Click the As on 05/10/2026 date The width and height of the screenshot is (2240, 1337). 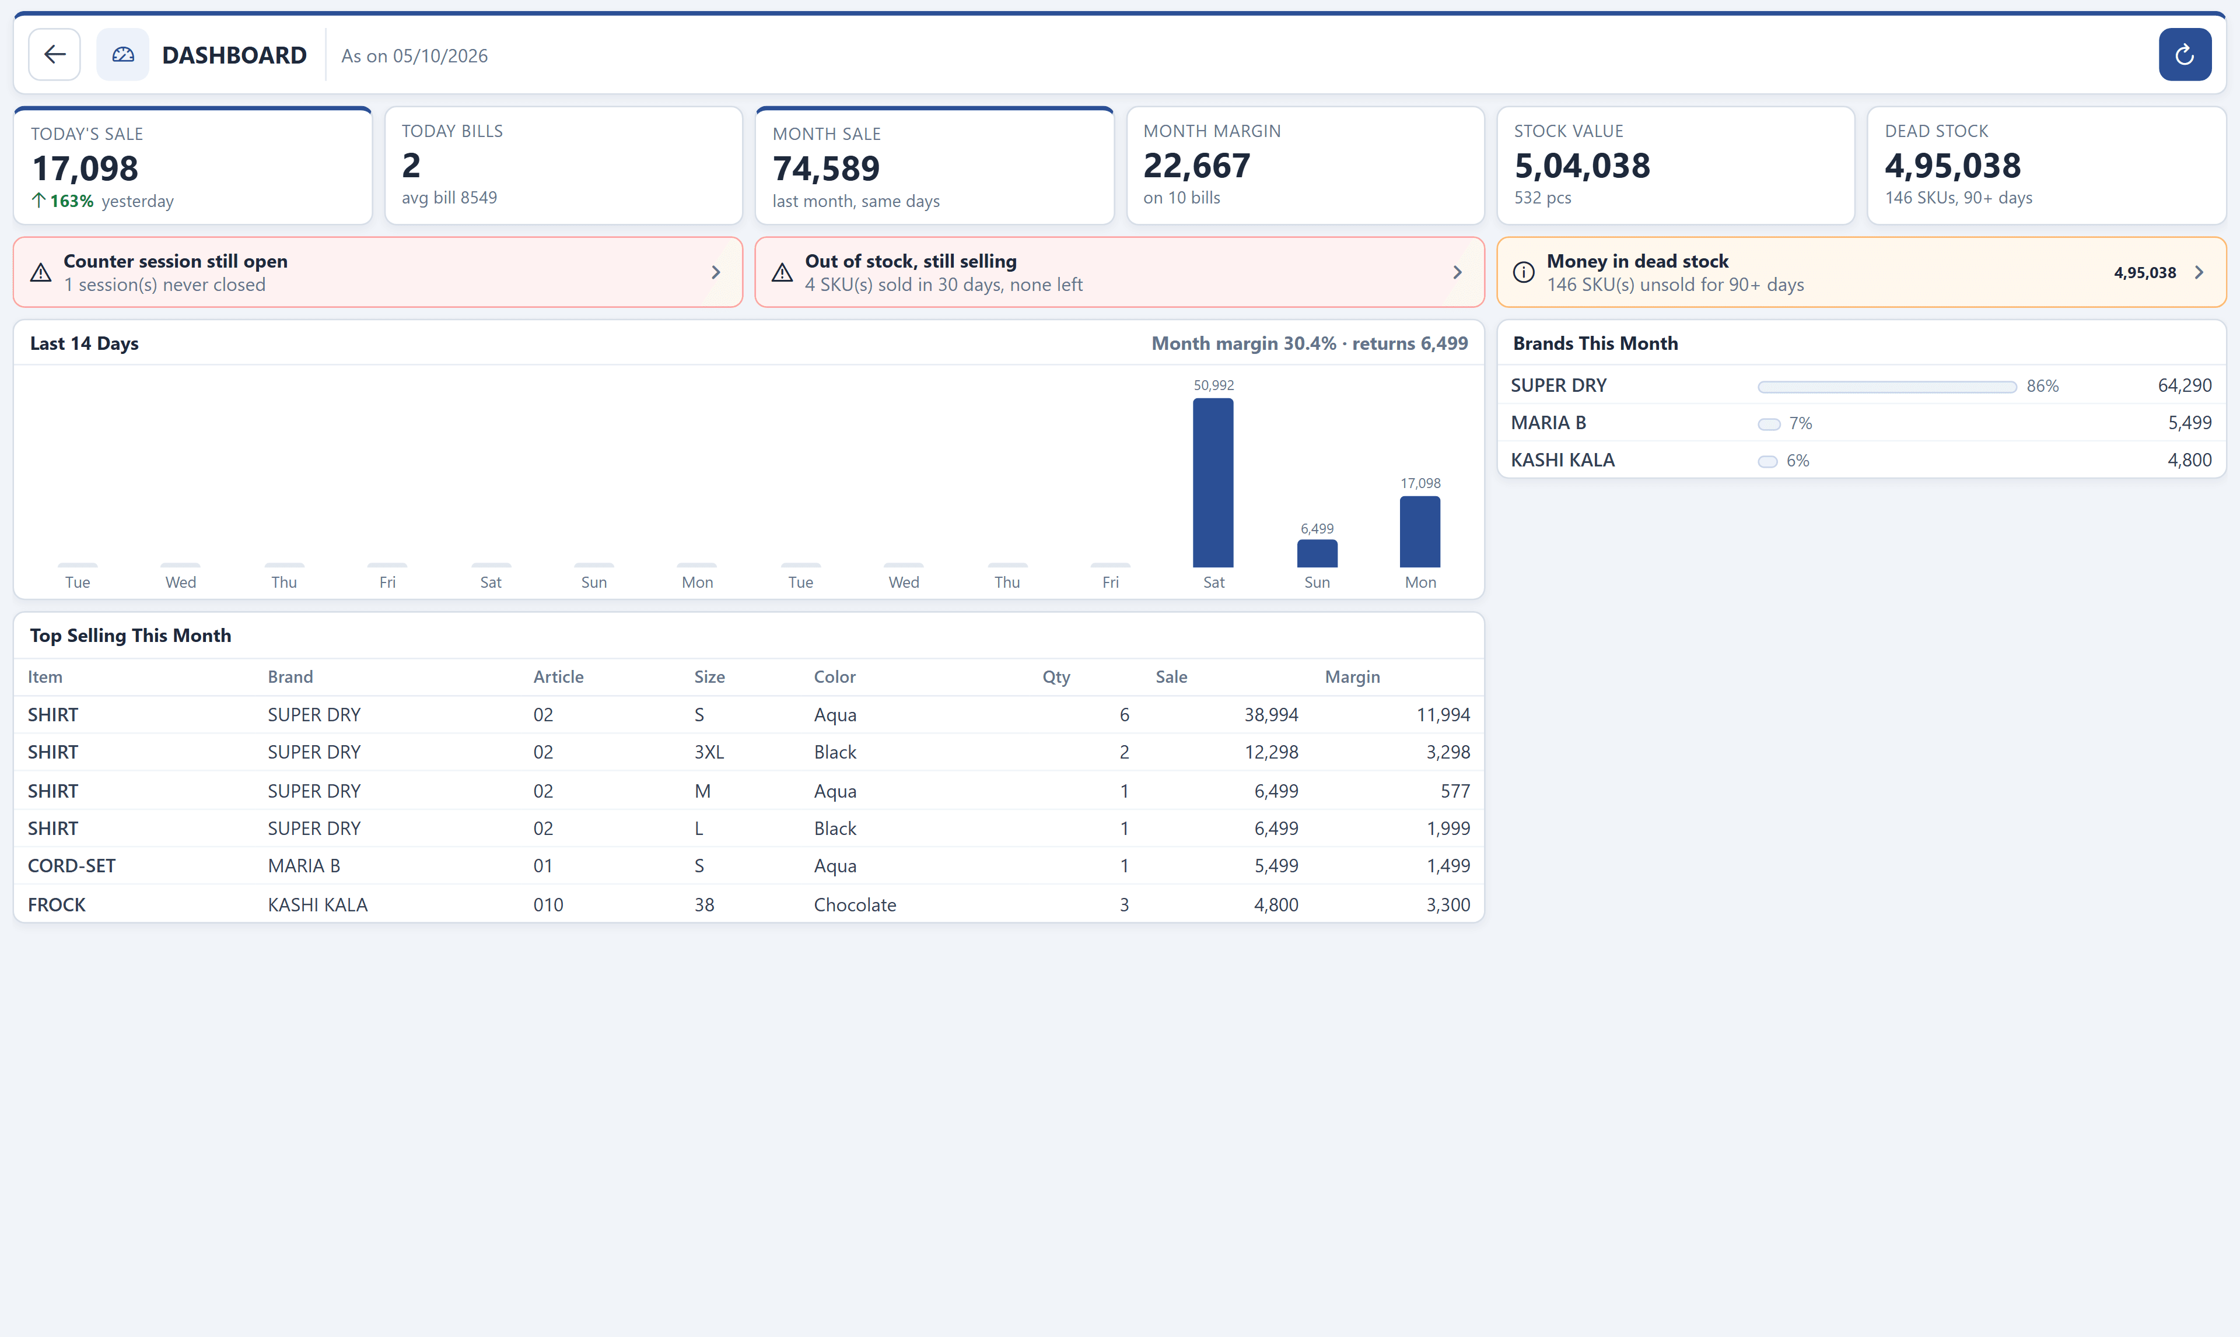pyautogui.click(x=415, y=56)
